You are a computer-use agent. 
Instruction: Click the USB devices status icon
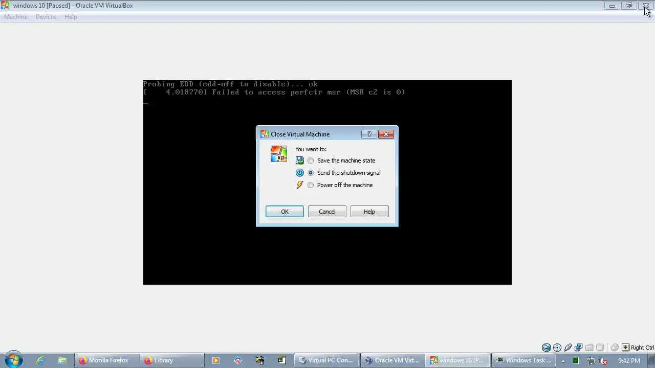[x=568, y=348]
